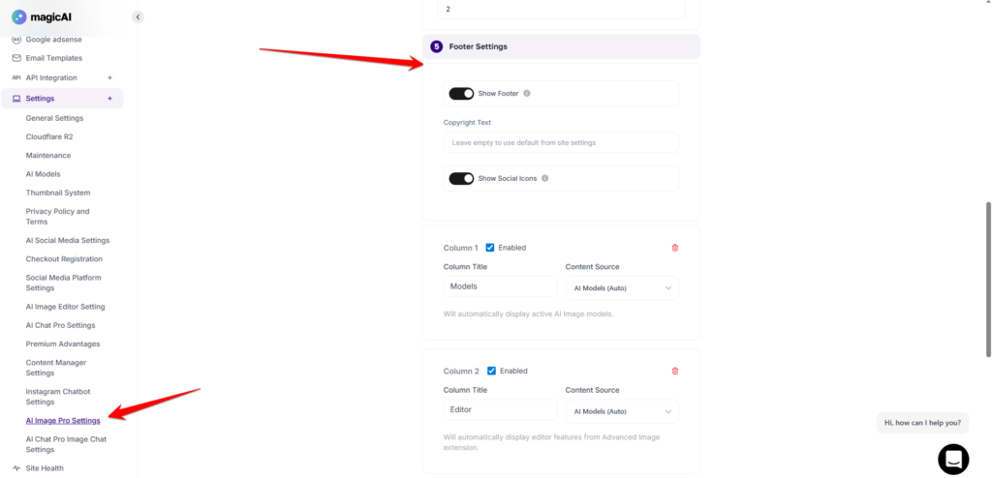Screen dimensions: 992x478
Task: Click the Email Templates envelope icon
Action: click(16, 58)
